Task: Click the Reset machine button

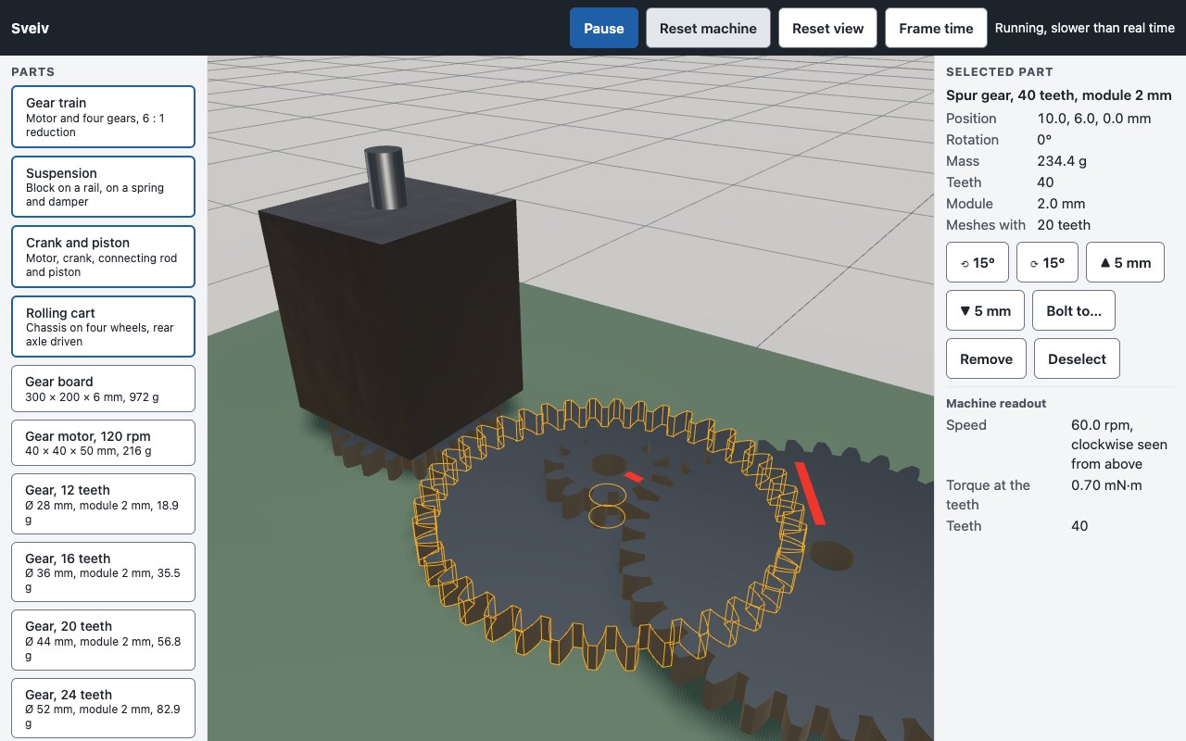Action: point(708,28)
